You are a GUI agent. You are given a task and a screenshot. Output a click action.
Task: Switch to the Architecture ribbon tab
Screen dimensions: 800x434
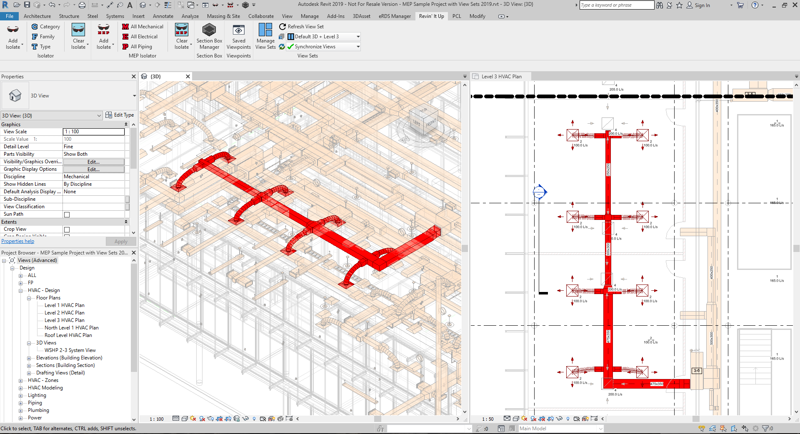tap(37, 16)
